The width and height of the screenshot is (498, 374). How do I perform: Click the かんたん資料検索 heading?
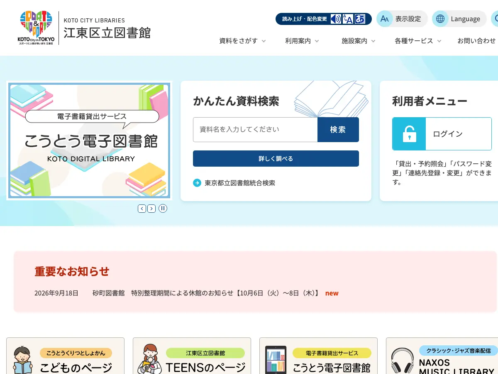pyautogui.click(x=236, y=101)
